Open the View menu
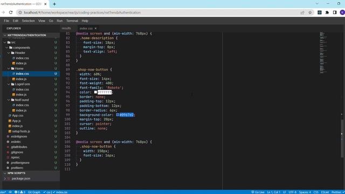 tap(42, 21)
